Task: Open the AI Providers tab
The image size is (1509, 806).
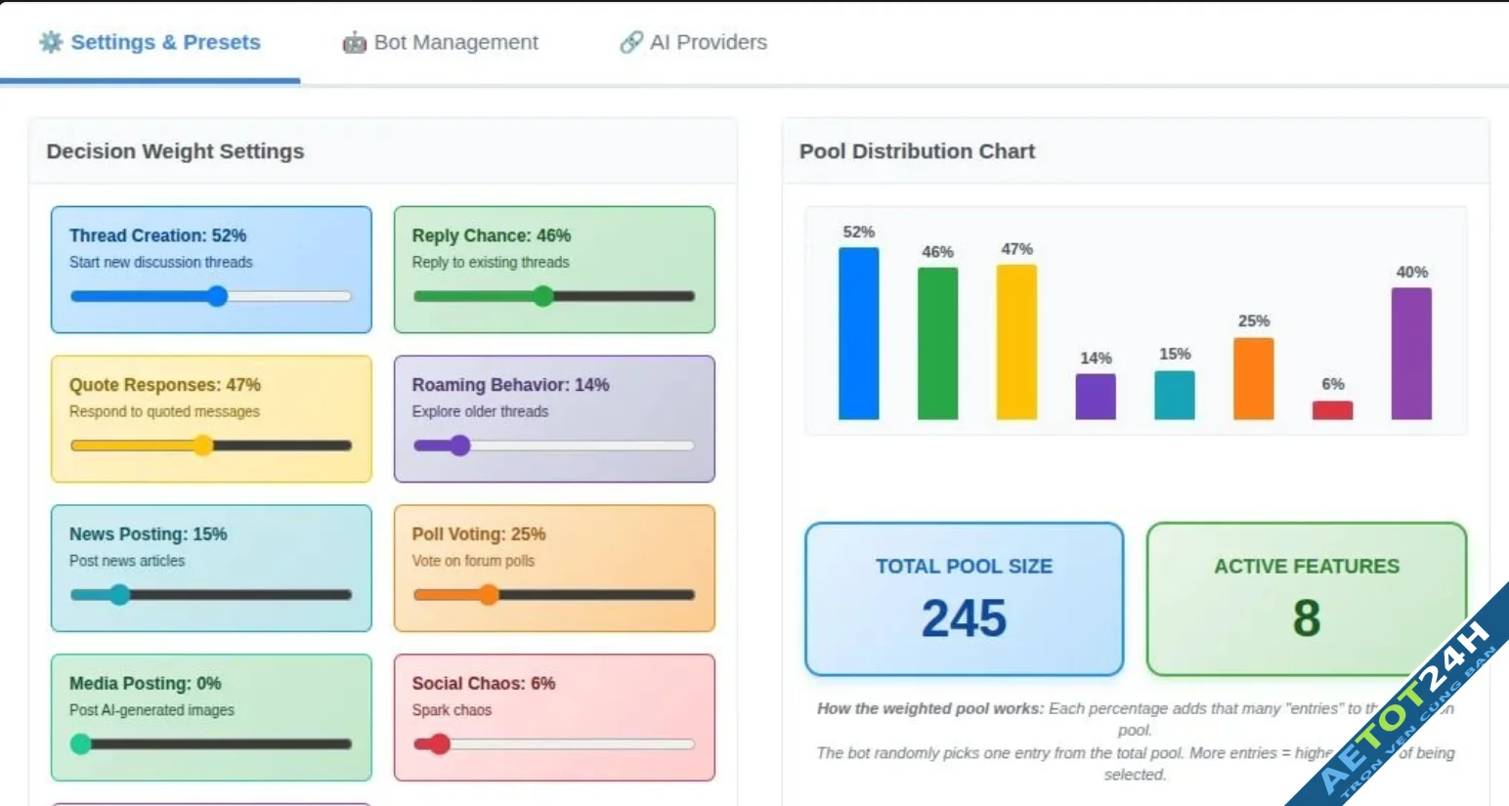Action: point(694,43)
